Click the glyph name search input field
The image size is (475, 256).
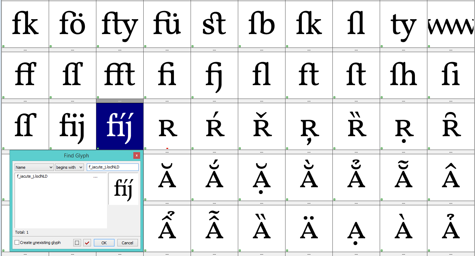[112, 167]
